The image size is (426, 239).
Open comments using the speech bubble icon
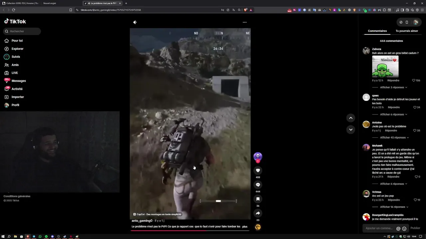click(x=258, y=185)
